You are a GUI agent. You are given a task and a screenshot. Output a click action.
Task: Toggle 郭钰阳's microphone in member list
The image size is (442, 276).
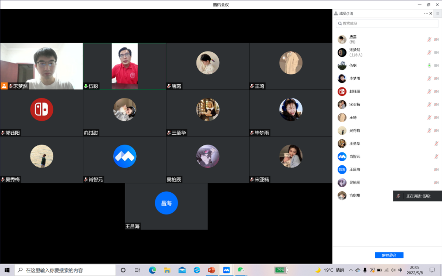tap(429, 91)
